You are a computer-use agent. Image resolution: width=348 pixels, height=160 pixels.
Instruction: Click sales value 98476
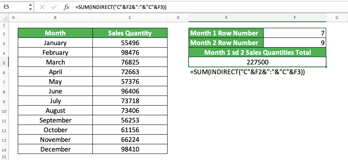tap(130, 52)
